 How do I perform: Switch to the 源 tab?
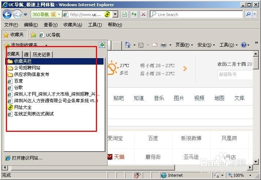(x=26, y=54)
